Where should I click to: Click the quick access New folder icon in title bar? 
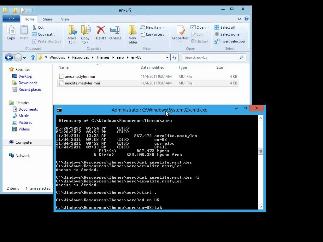point(15,10)
